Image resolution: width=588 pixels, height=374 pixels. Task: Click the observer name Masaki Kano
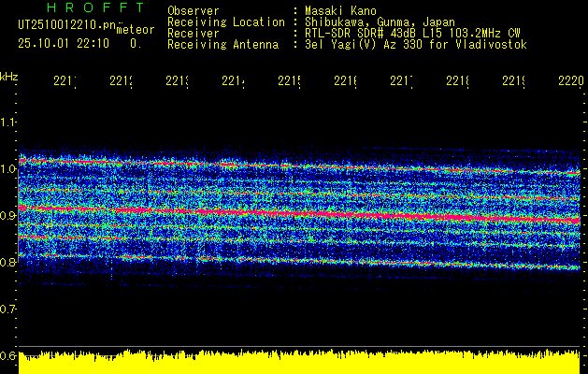point(340,10)
